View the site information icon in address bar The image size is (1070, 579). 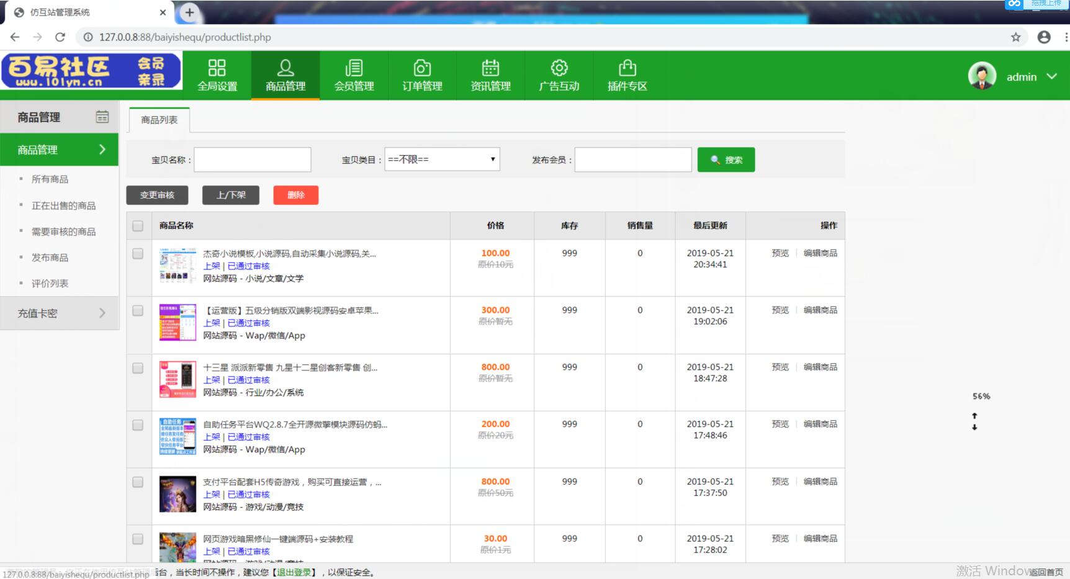[x=88, y=37]
